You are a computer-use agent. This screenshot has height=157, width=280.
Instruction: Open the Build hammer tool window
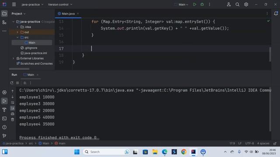(x=4, y=110)
